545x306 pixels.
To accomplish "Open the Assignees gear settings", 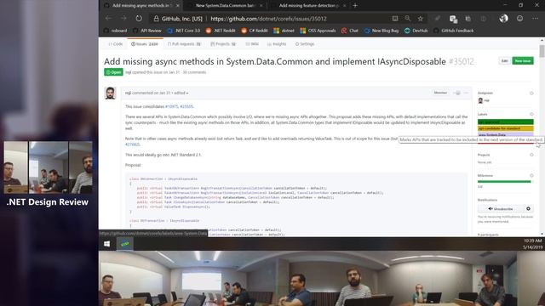I will click(x=531, y=93).
